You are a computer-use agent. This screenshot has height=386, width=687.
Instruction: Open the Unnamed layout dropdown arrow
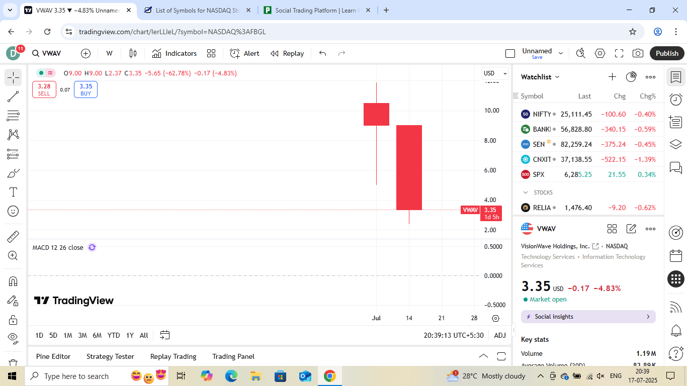tap(561, 53)
